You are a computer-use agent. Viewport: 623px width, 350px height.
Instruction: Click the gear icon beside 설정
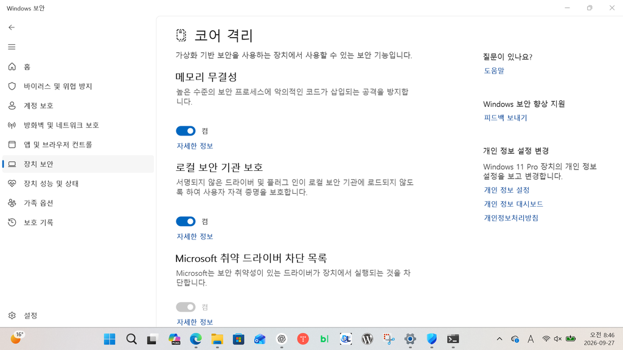(12, 315)
